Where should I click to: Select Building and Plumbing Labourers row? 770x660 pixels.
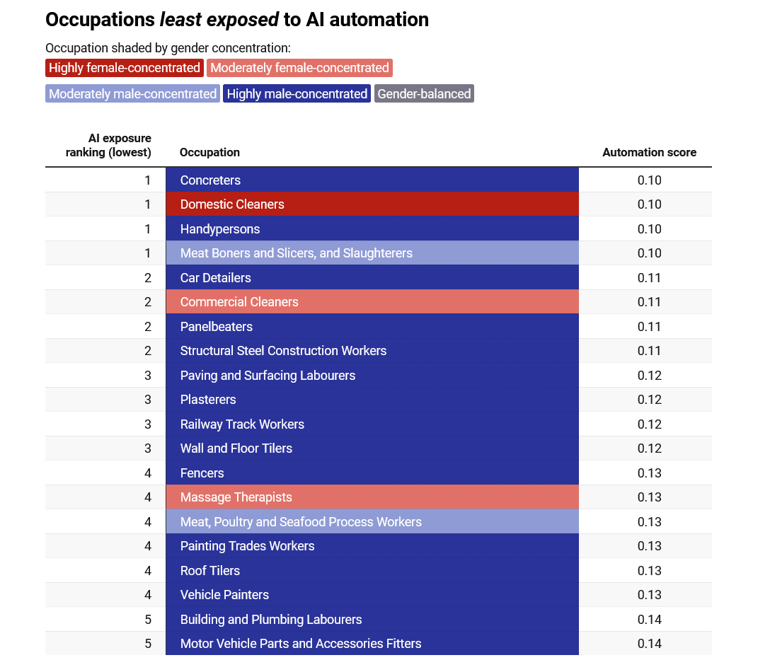(x=378, y=619)
